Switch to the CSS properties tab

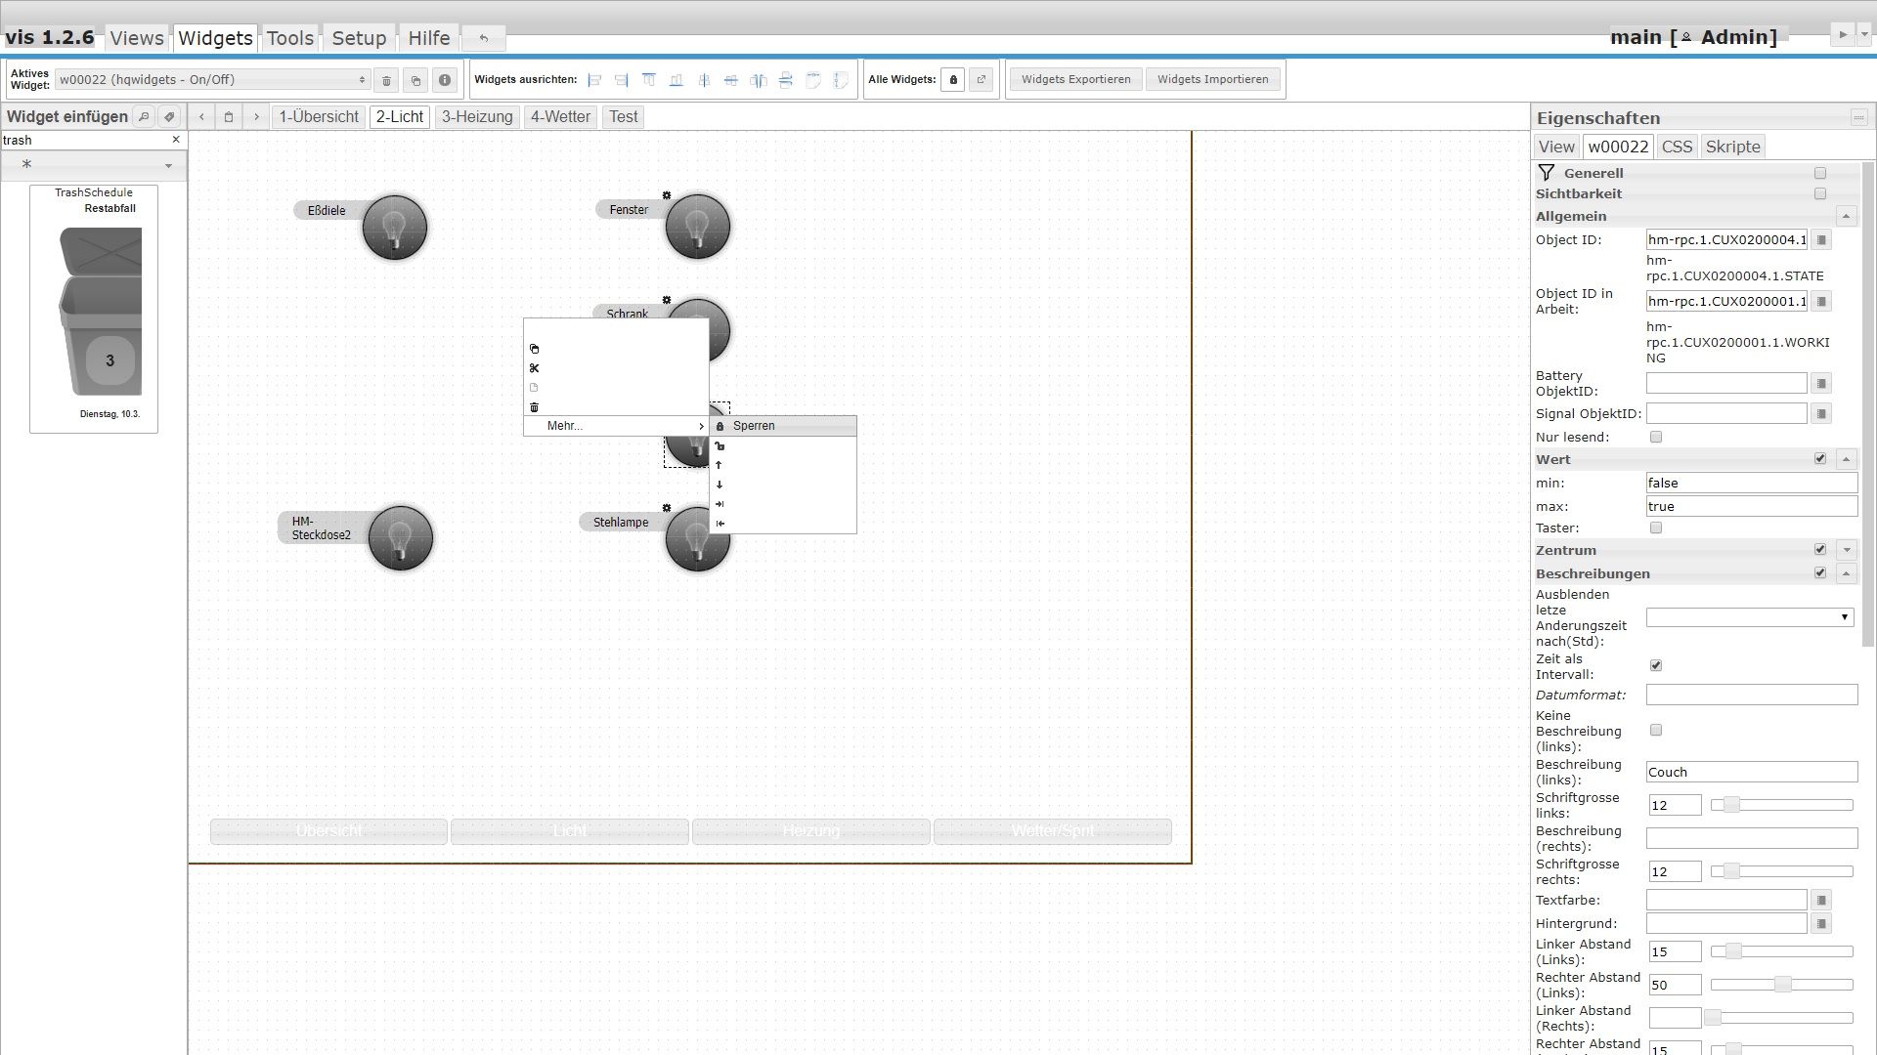point(1677,147)
